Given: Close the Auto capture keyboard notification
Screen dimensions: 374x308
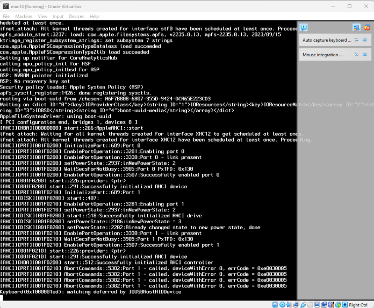Looking at the screenshot, I should (365, 40).
